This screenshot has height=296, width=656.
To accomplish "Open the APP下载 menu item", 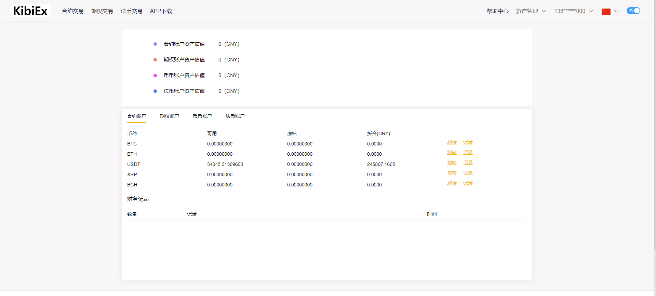I will [161, 11].
